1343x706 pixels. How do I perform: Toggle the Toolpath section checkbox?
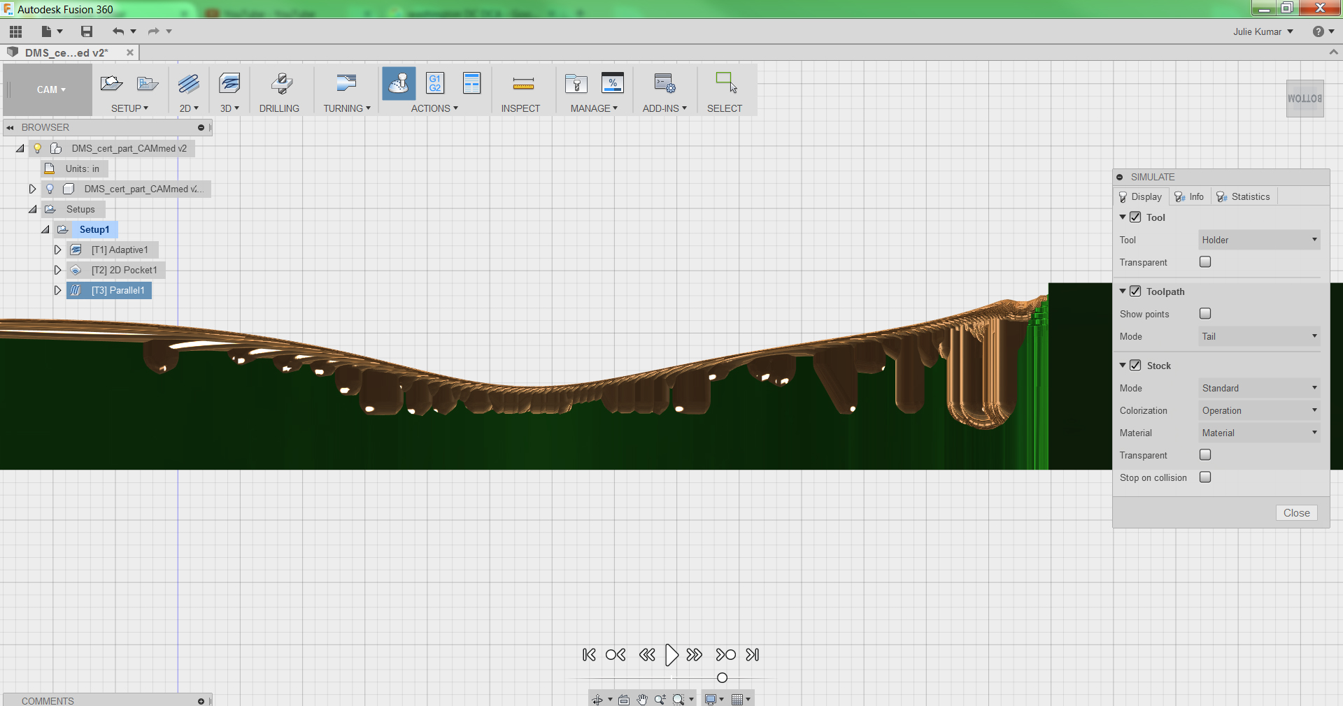point(1135,291)
